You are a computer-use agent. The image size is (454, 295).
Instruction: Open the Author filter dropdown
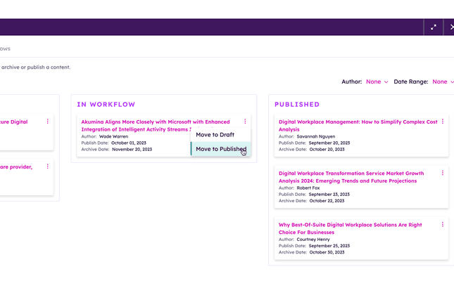[377, 81]
